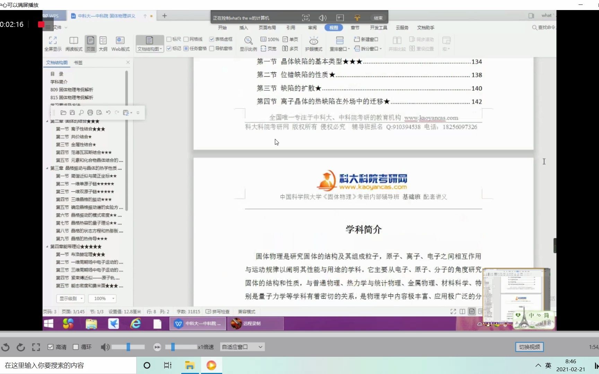Screen dimensions: 599x374
Task: Mute the player volume speaker icon
Action: 105,347
